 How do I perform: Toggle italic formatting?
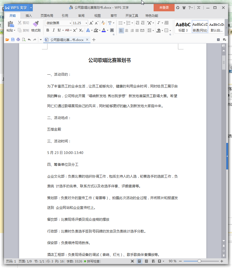[x=53, y=30]
